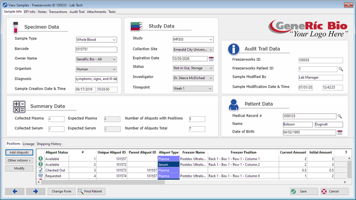Image resolution: width=356 pixels, height=200 pixels.
Task: Click the Requested status icon in row 4
Action: click(40, 176)
